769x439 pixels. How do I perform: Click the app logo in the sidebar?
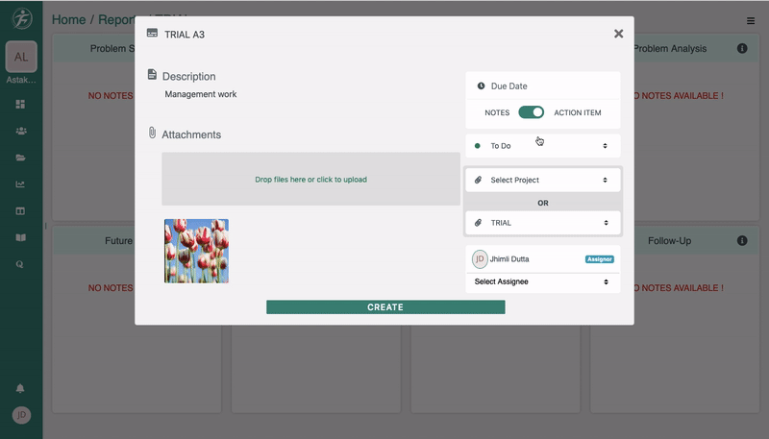(x=22, y=19)
